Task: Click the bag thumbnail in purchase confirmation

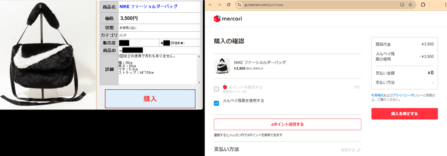Action: pyautogui.click(x=222, y=66)
